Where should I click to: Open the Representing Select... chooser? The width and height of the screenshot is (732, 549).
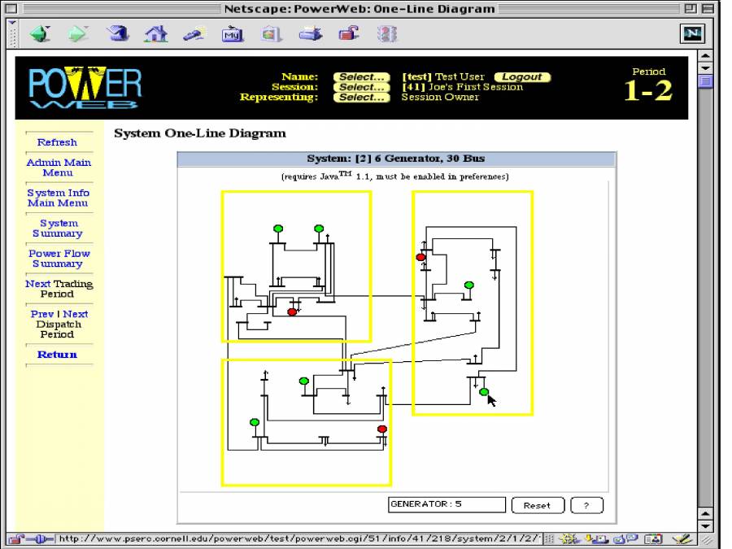pyautogui.click(x=361, y=98)
